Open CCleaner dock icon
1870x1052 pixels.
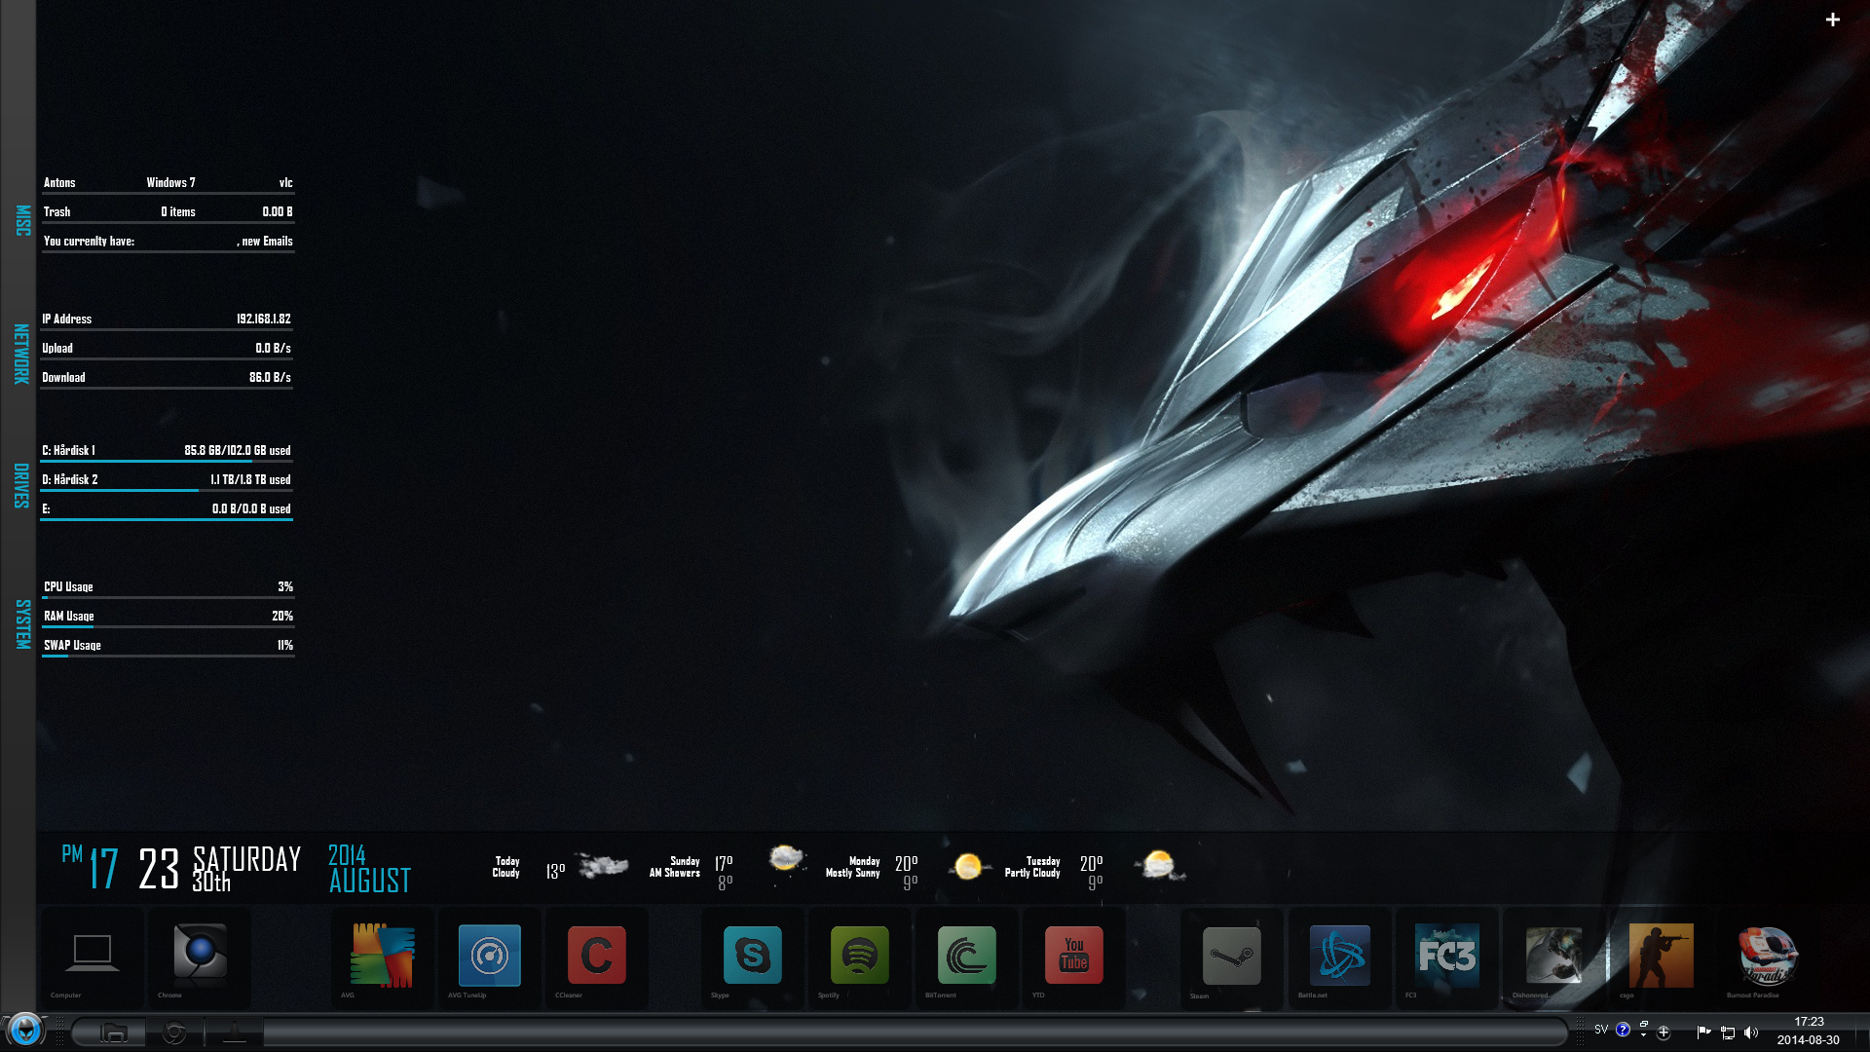pos(596,956)
